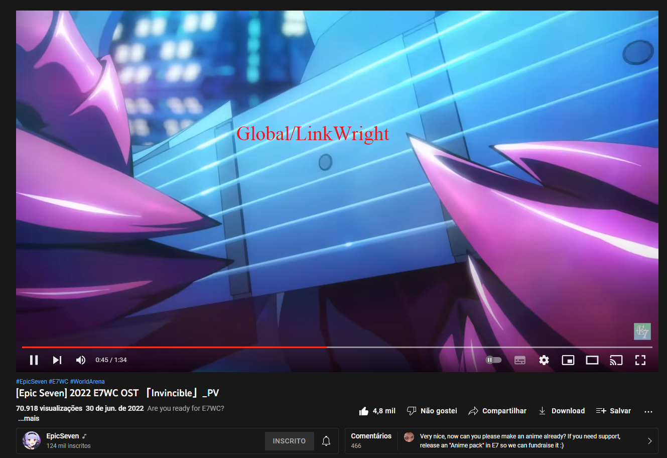Expand the comments section chevron
This screenshot has width=667, height=458.
point(649,441)
